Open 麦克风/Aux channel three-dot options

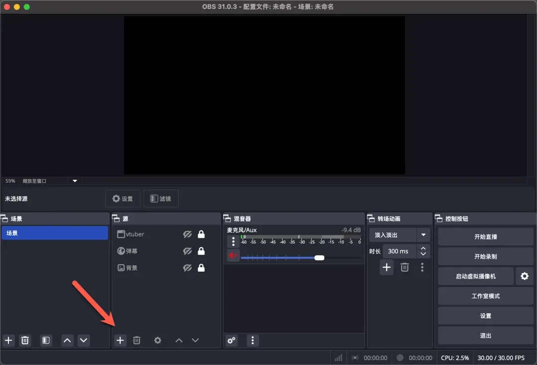tap(233, 241)
